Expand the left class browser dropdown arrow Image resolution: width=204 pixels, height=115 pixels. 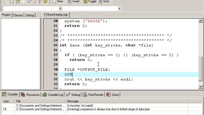[x=60, y=9]
